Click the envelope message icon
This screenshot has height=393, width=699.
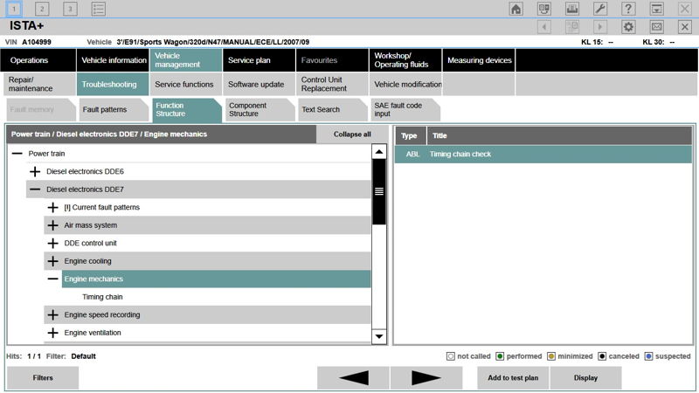pyautogui.click(x=656, y=27)
